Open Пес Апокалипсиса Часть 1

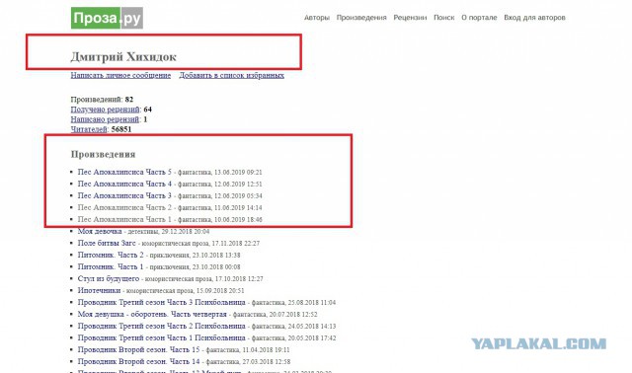[124, 219]
